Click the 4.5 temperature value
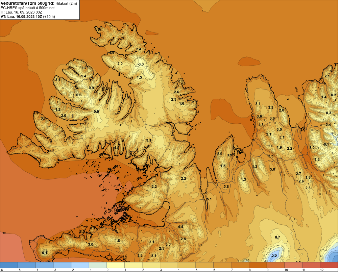This screenshot has width=338, height=272. (117, 148)
